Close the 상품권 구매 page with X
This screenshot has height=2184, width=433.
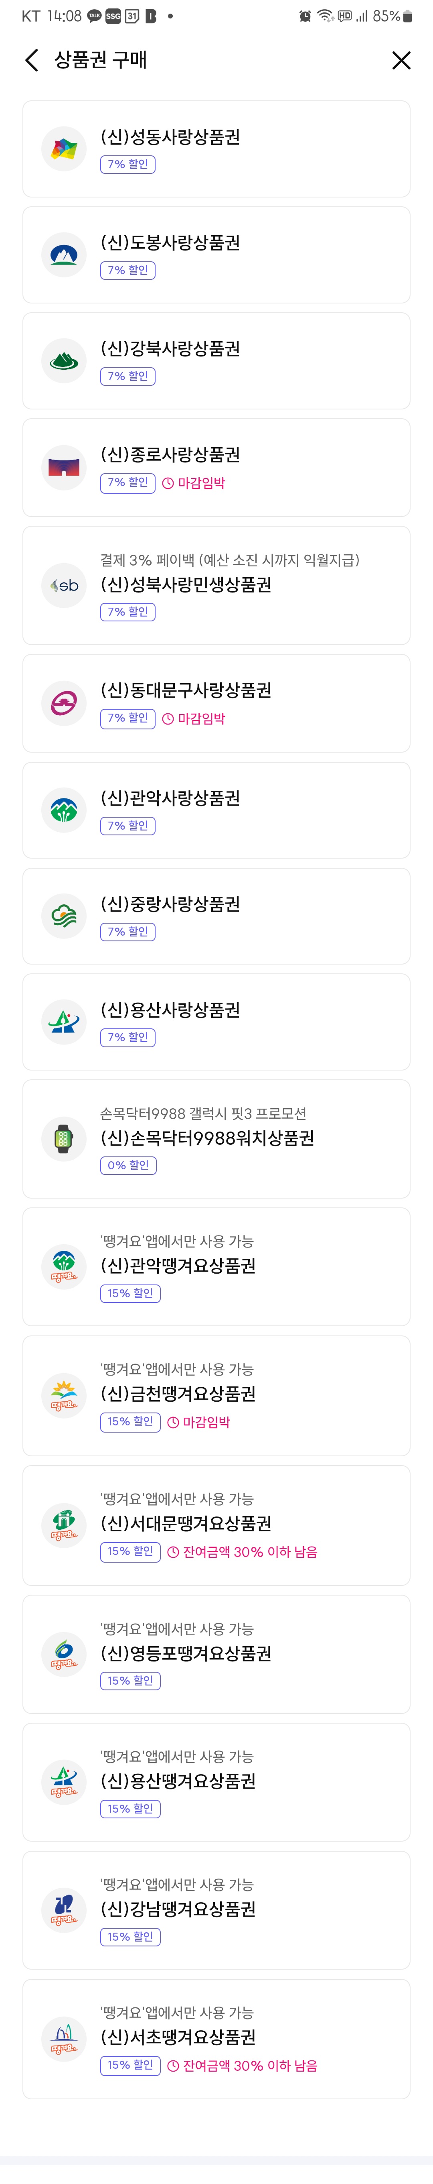[x=402, y=60]
